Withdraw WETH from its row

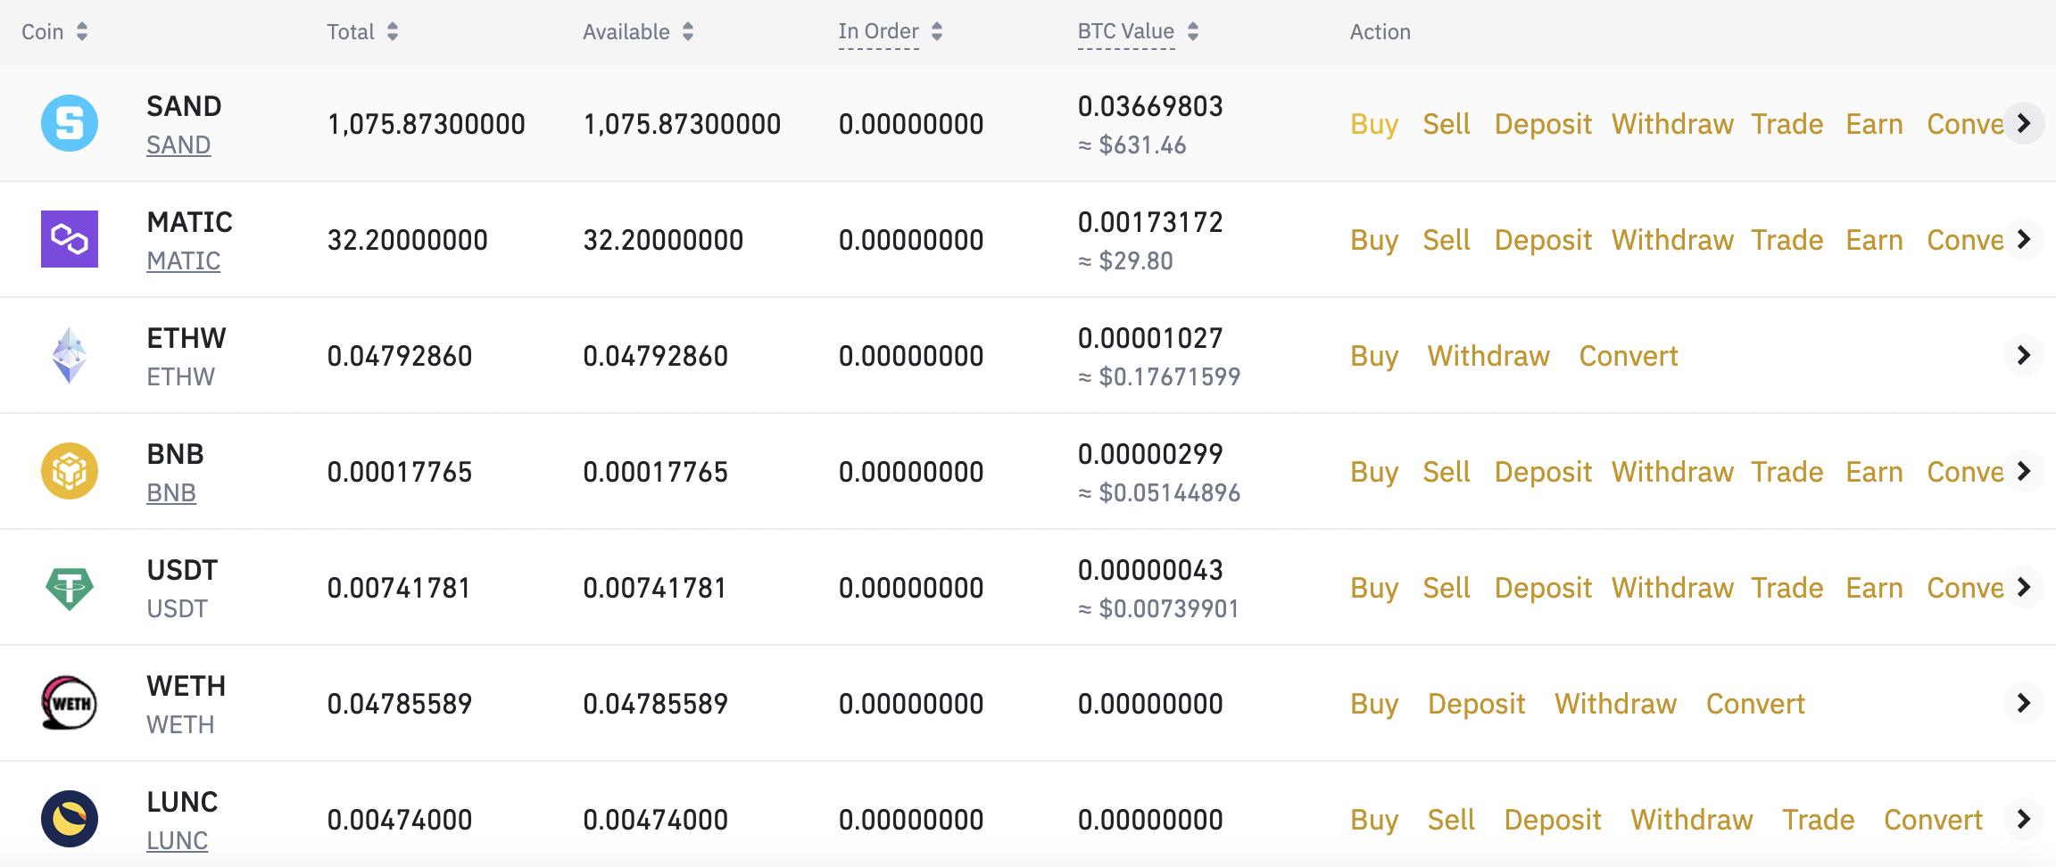(1615, 704)
